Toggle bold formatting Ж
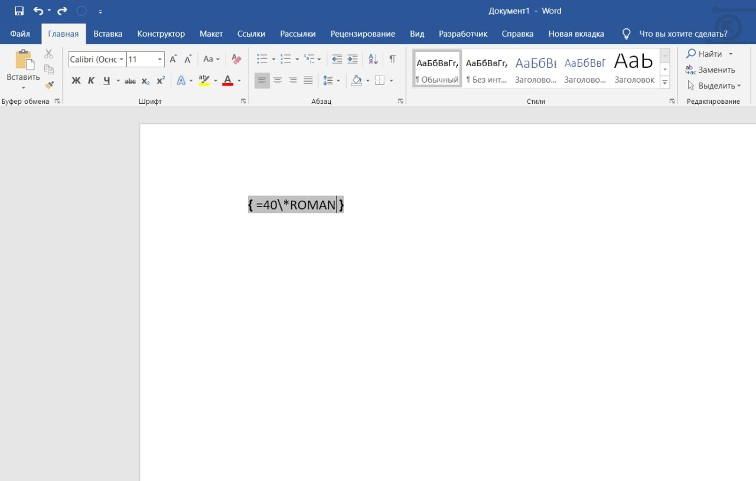The image size is (756, 481). pos(76,81)
